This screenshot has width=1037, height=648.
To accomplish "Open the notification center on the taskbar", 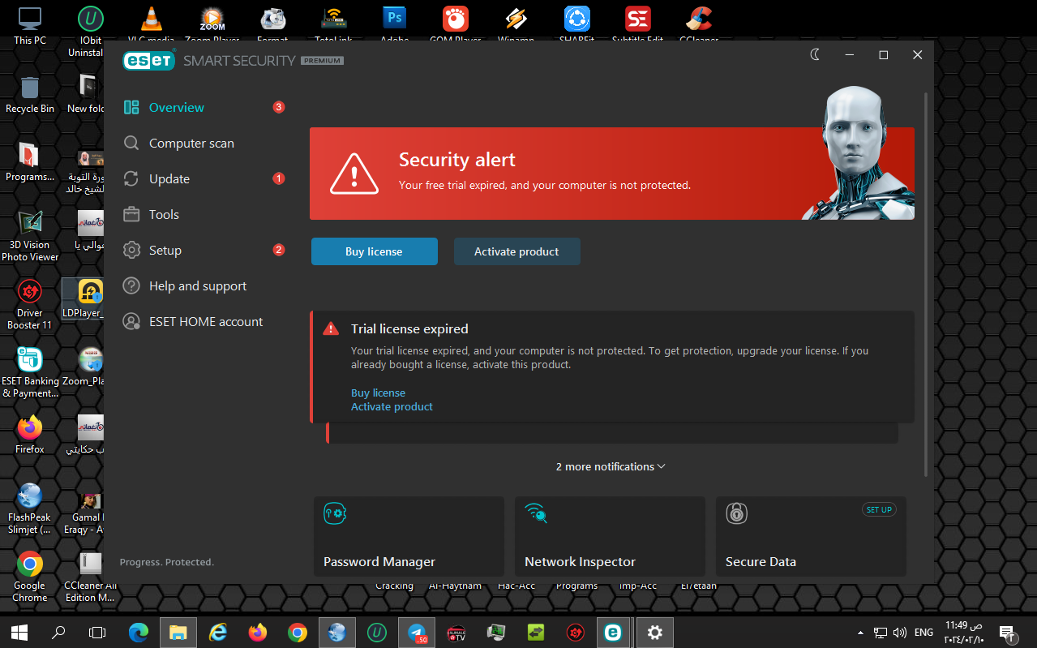I will [1007, 633].
